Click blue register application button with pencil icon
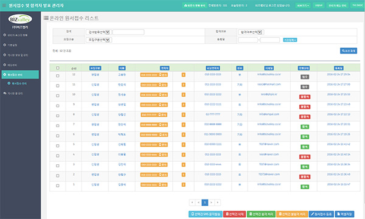 [321, 214]
